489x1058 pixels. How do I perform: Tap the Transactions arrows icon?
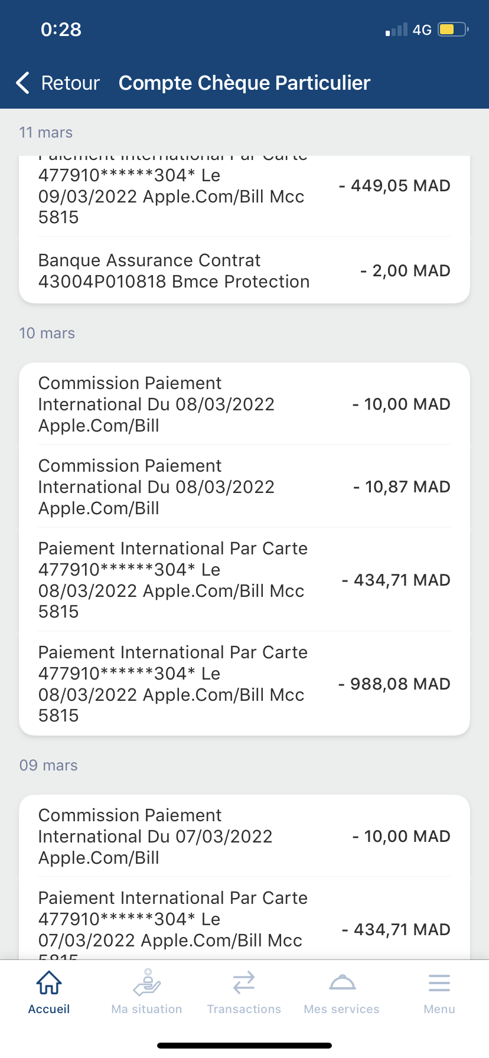[x=244, y=983]
